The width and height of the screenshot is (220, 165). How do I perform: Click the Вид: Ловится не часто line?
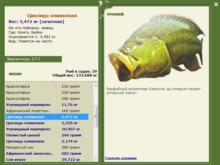coord(30,41)
